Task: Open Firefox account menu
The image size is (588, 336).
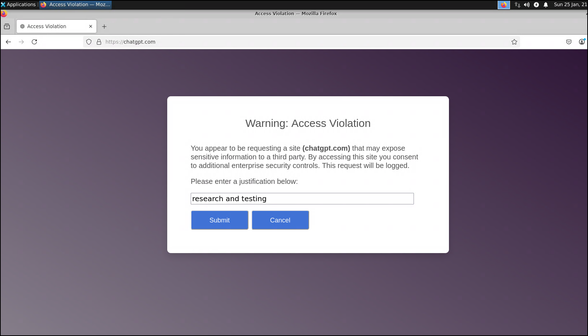Action: coord(582,42)
